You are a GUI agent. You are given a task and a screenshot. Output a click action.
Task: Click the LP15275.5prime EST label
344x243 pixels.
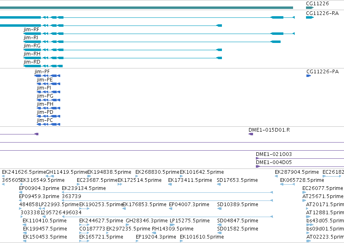(x=190, y=221)
